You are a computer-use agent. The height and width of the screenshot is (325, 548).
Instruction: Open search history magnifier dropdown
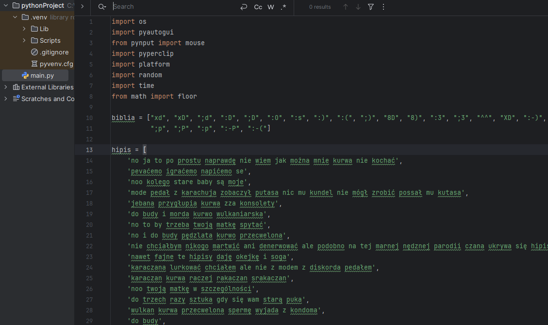click(102, 7)
